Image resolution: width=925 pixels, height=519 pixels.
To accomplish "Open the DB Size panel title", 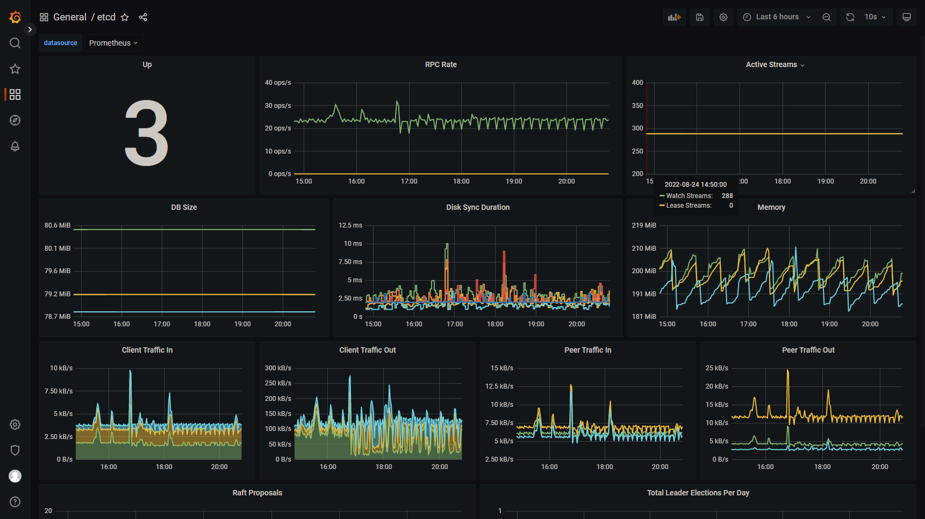I will click(x=184, y=207).
